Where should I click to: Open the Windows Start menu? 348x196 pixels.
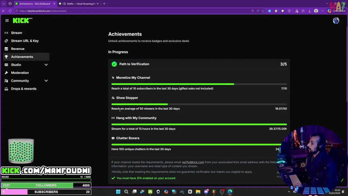pos(118,192)
